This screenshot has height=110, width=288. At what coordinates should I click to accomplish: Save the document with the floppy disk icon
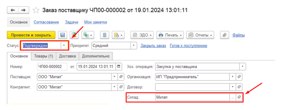pos(63,35)
